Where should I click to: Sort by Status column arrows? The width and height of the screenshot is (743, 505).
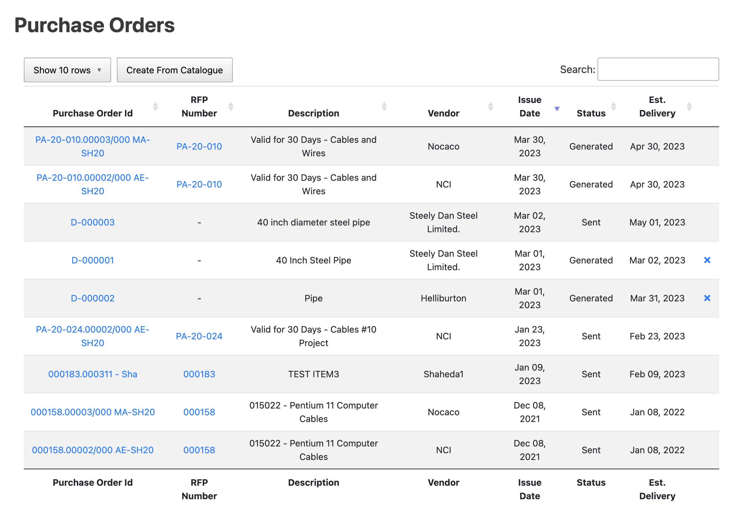pos(613,106)
